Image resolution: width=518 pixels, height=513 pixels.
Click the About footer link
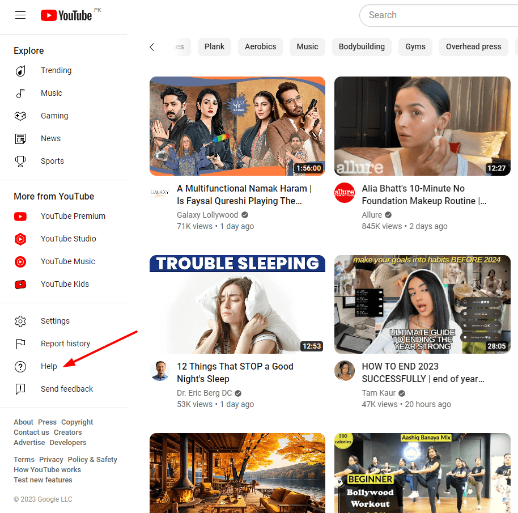pyautogui.click(x=23, y=422)
